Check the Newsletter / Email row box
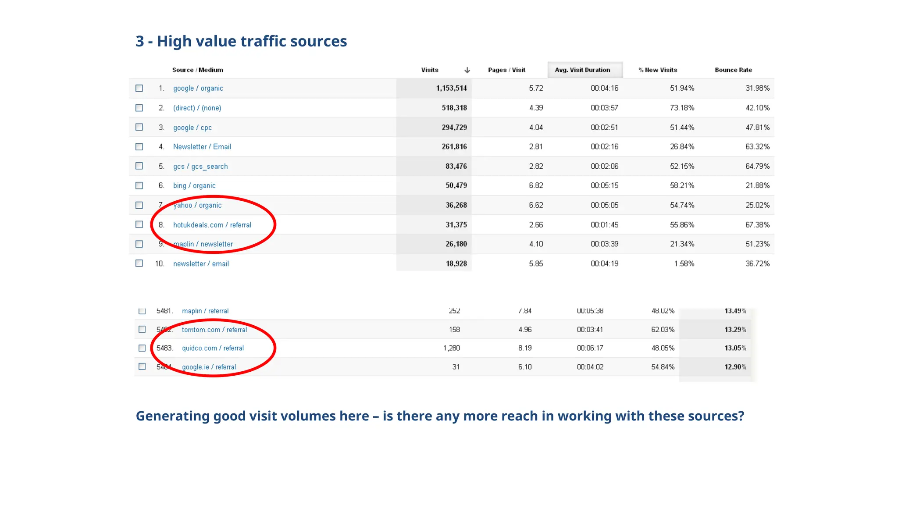 [x=139, y=147]
